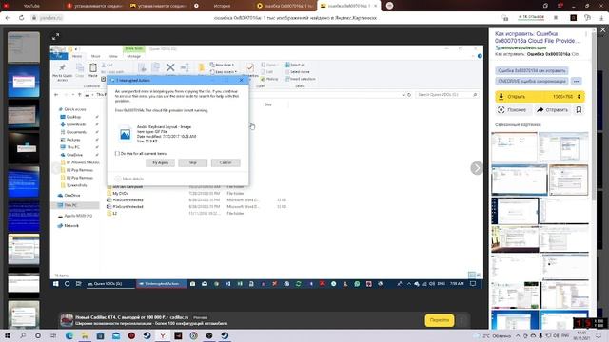Click the taskbar search magnifier icon
Image resolution: width=609 pixels, height=342 pixels.
tap(23, 335)
